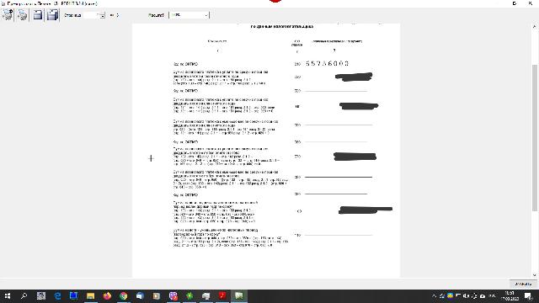The height and width of the screenshot is (303, 539).
Task: Open File Explorer from taskbar
Action: pos(90,295)
